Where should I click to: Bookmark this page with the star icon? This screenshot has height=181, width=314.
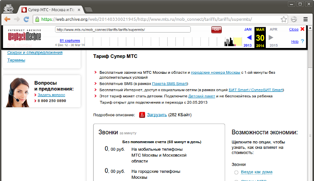pyautogui.click(x=284, y=19)
